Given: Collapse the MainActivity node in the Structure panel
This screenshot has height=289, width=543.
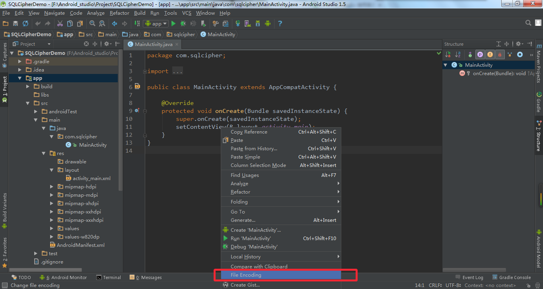Looking at the screenshot, I should tap(446, 65).
